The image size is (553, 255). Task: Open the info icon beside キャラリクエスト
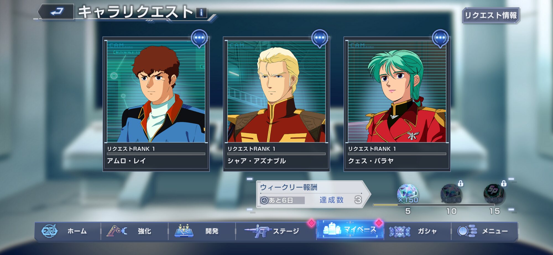[x=201, y=13]
